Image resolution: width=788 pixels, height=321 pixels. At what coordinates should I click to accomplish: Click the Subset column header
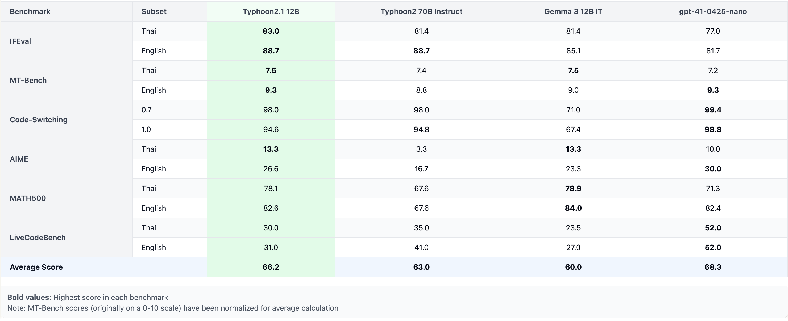coord(154,12)
